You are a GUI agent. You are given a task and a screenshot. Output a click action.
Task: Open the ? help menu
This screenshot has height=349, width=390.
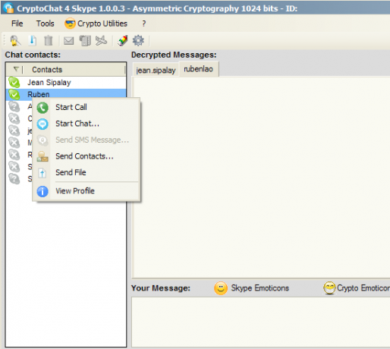144,24
